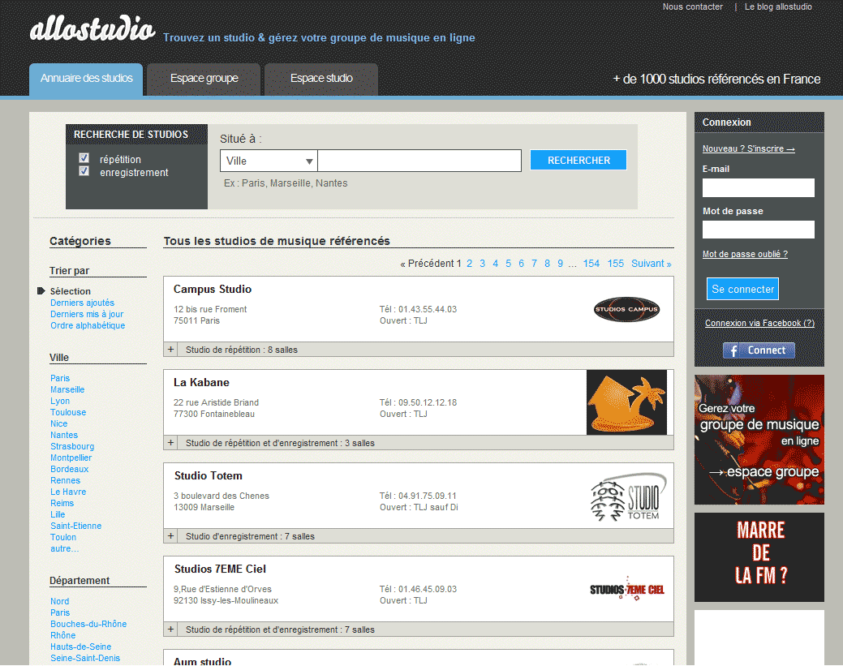Focus the E-mail input field
Viewport: 843px width, 666px height.
[x=758, y=188]
